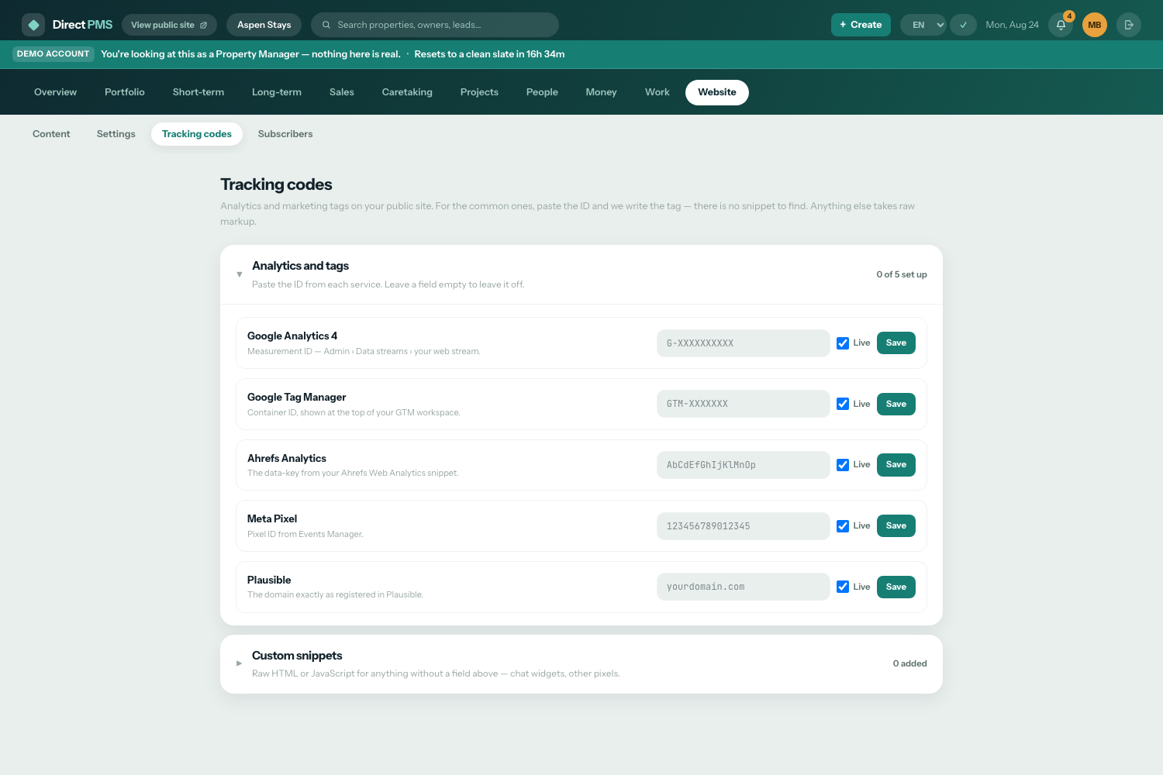This screenshot has height=775, width=1163.
Task: Click the checkmark status icon in header
Action: pos(963,25)
